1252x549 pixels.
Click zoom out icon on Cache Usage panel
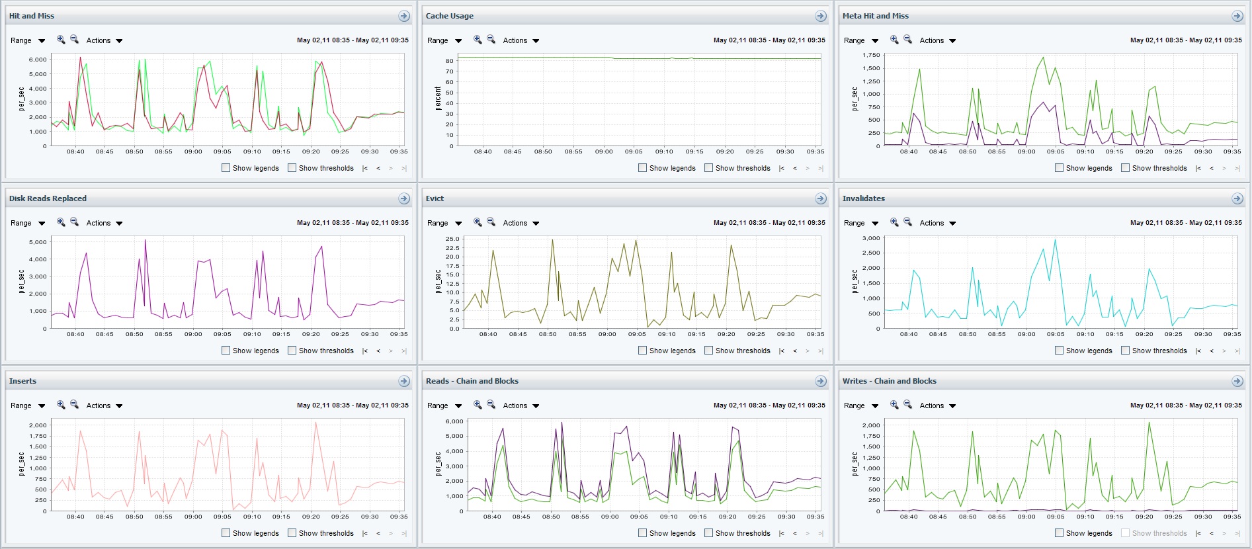(x=491, y=40)
